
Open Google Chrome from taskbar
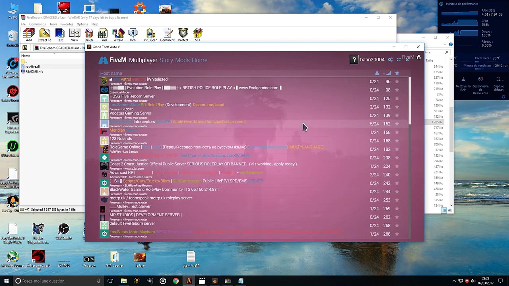(x=176, y=281)
